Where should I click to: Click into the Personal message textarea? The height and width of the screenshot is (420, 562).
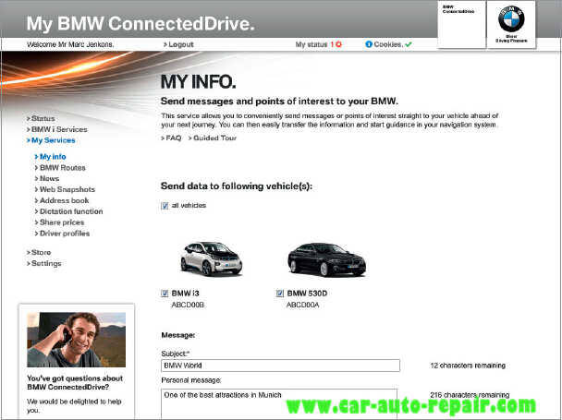pyautogui.click(x=279, y=403)
